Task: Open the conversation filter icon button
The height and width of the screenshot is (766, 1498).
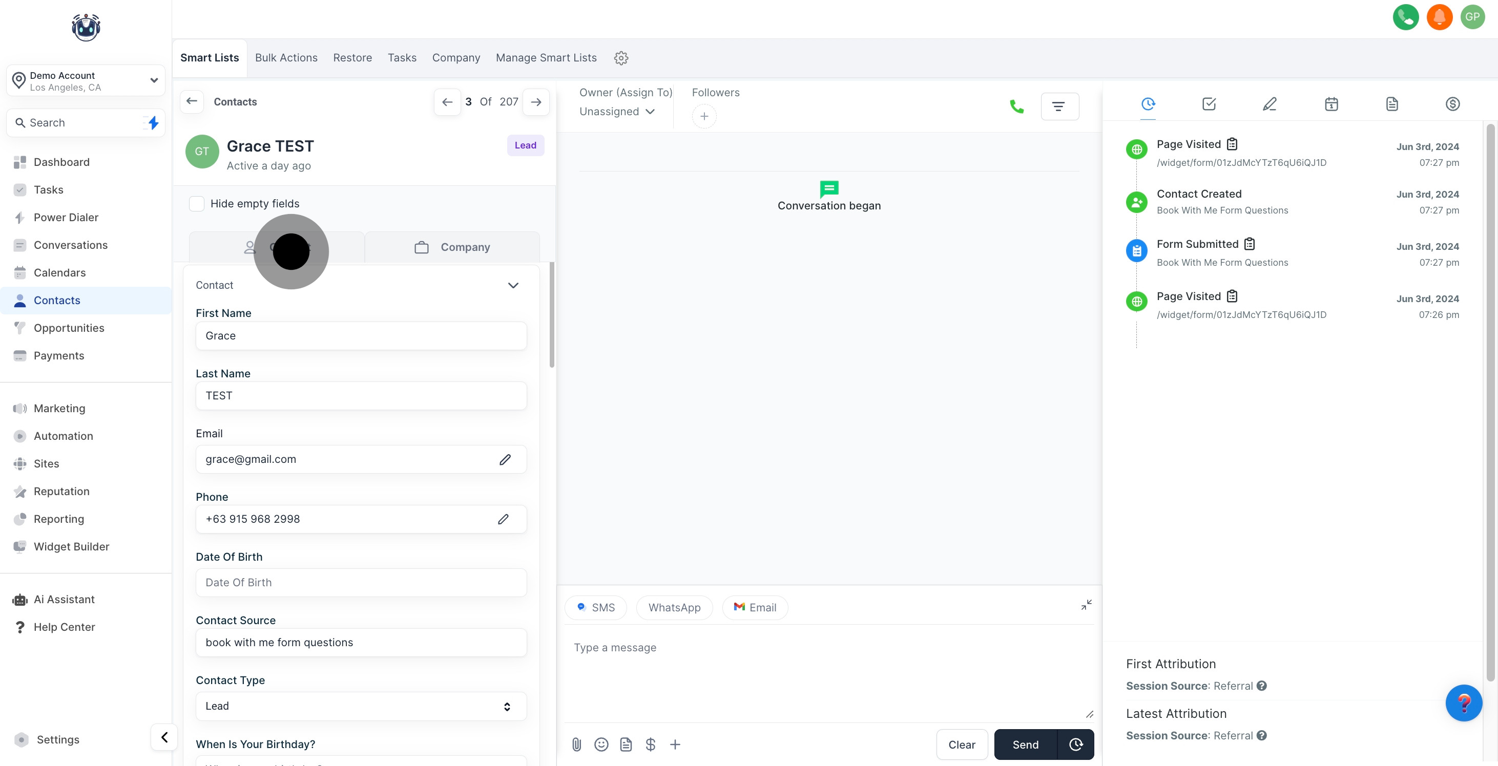Action: tap(1059, 107)
